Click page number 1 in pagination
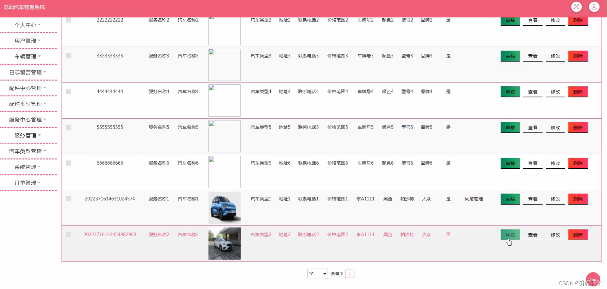 [x=349, y=274]
